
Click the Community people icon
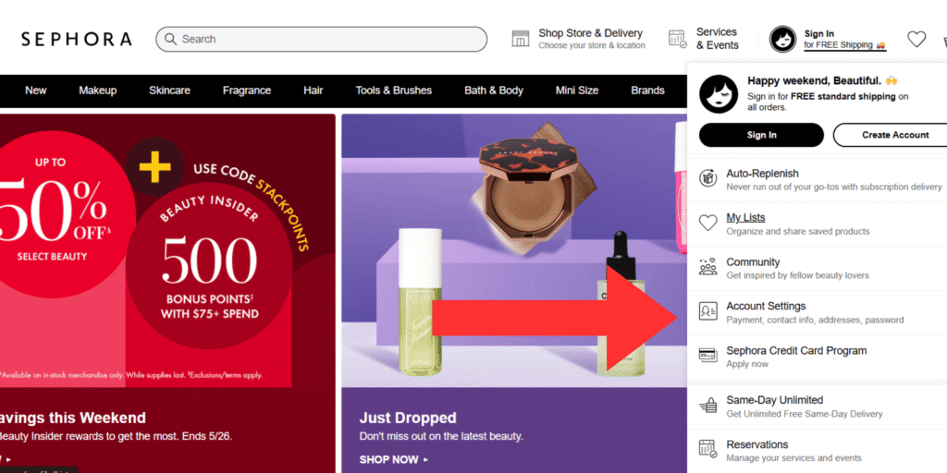point(707,267)
